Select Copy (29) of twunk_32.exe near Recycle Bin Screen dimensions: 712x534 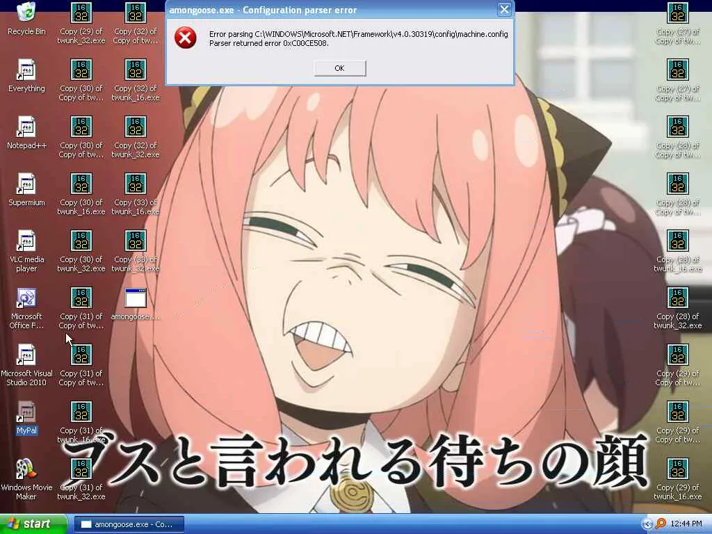point(81,23)
